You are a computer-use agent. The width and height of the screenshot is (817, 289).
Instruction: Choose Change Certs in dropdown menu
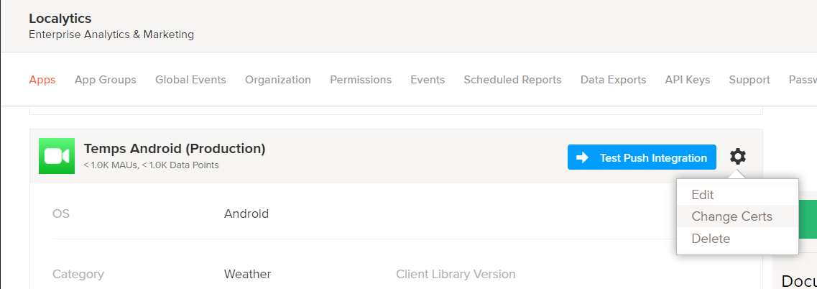coord(731,216)
